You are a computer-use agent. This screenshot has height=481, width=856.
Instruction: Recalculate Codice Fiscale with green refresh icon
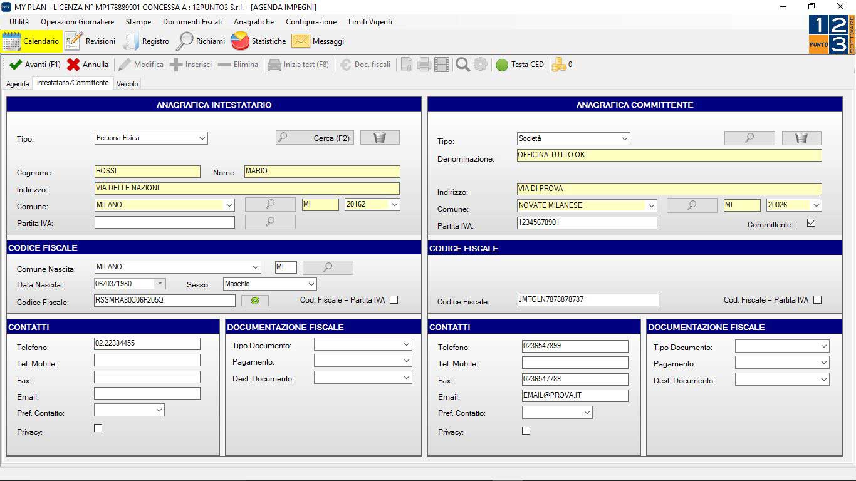coord(254,301)
